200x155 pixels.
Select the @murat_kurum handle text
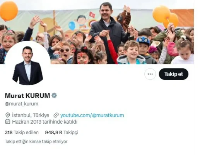22,104
